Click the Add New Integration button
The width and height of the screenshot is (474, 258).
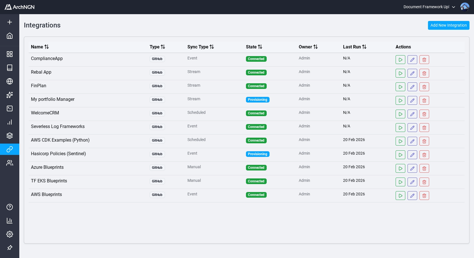pyautogui.click(x=448, y=25)
